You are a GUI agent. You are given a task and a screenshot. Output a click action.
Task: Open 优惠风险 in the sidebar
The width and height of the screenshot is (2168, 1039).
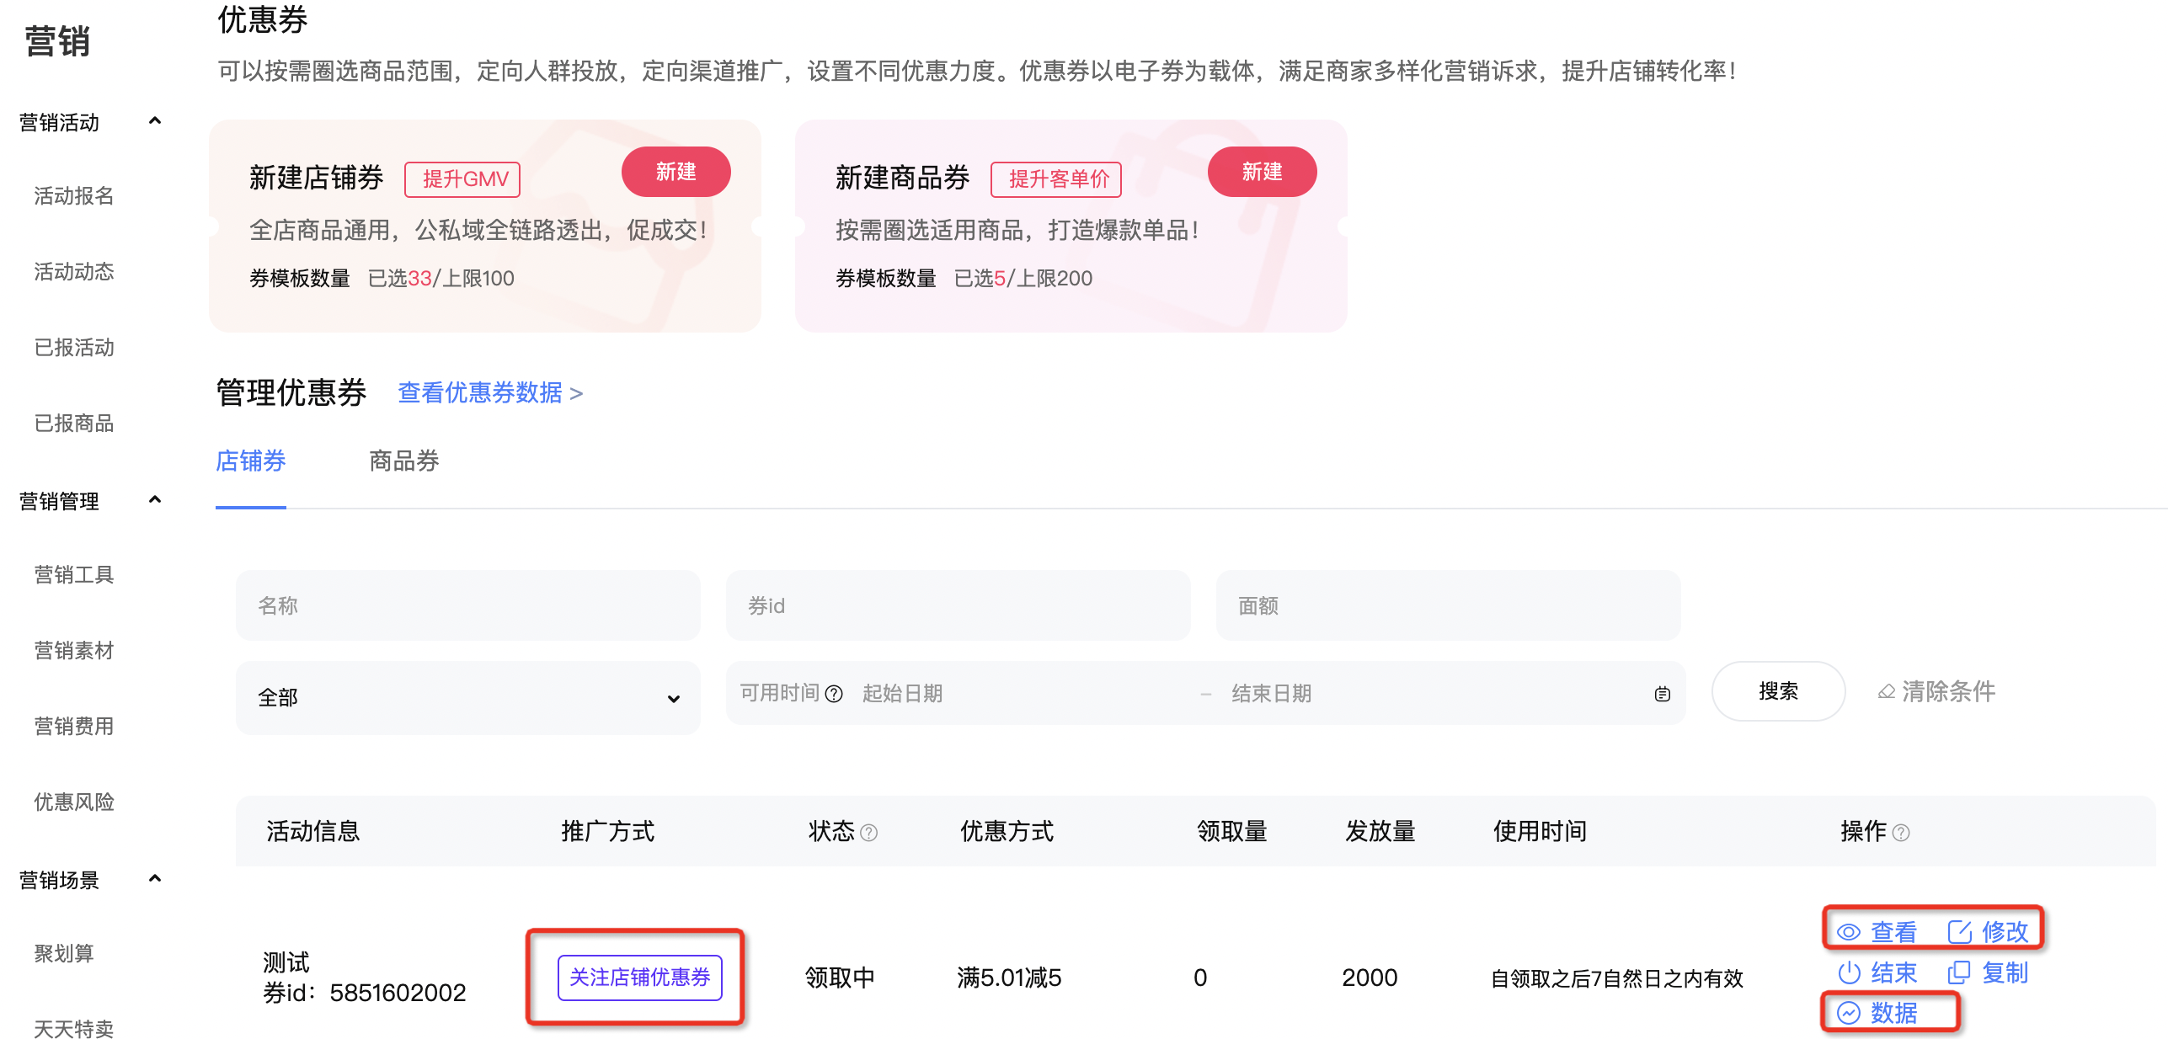point(74,802)
